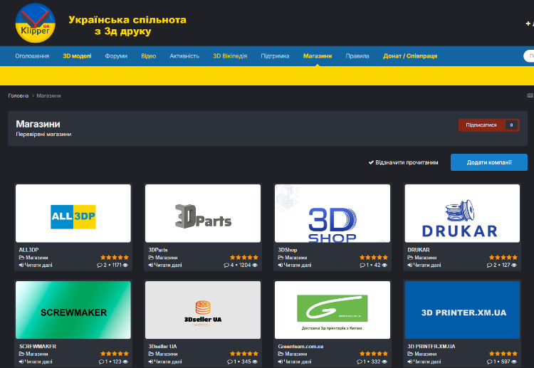Viewport: 534px width, 368px height.
Task: Click the Підписатися button
Action: [488, 125]
